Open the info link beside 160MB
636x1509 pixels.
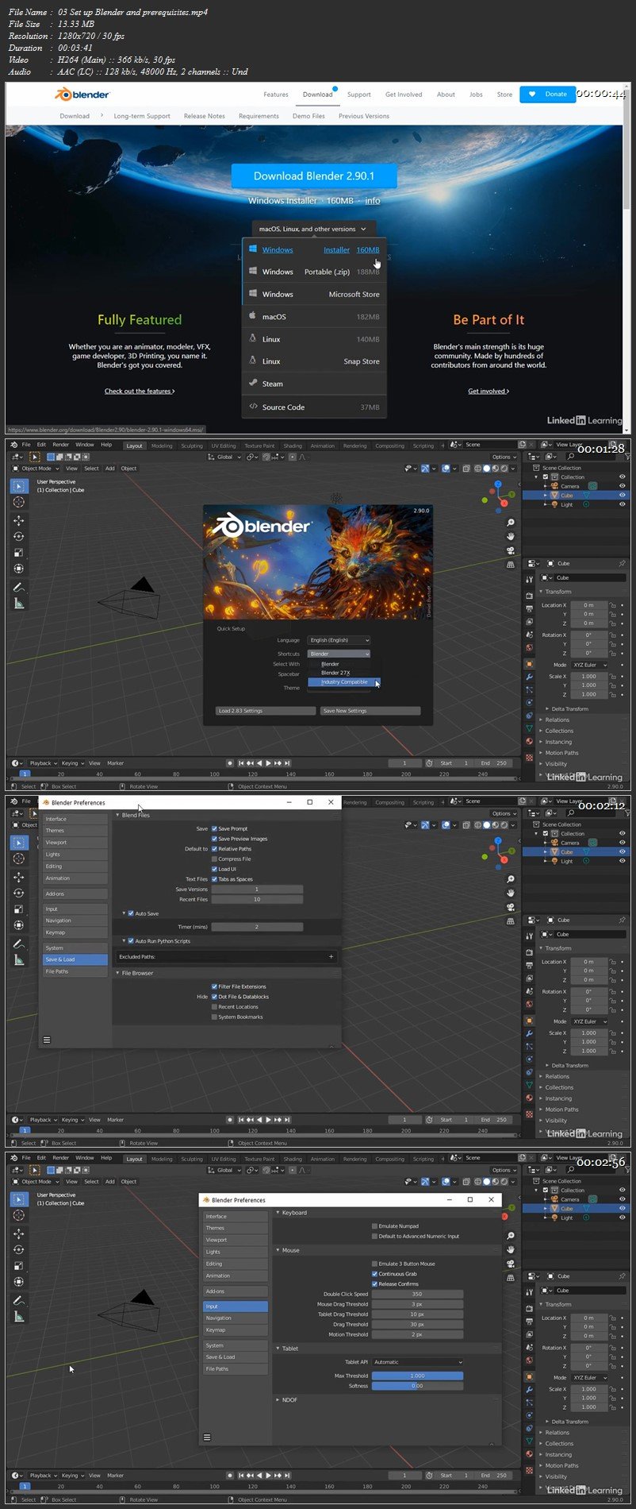[373, 201]
